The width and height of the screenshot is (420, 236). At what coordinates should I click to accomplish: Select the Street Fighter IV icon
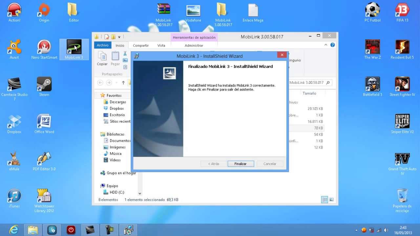[x=402, y=87]
